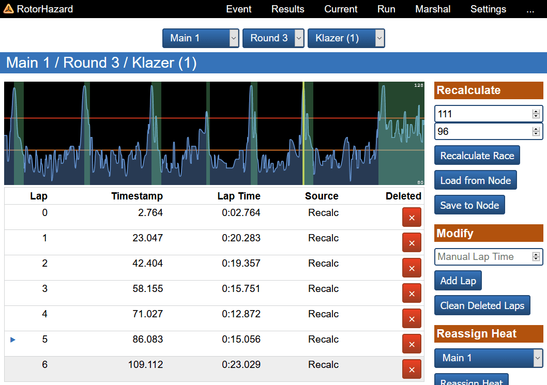Click the yellow lap marker in the graph
This screenshot has width=547, height=385.
tap(303, 133)
